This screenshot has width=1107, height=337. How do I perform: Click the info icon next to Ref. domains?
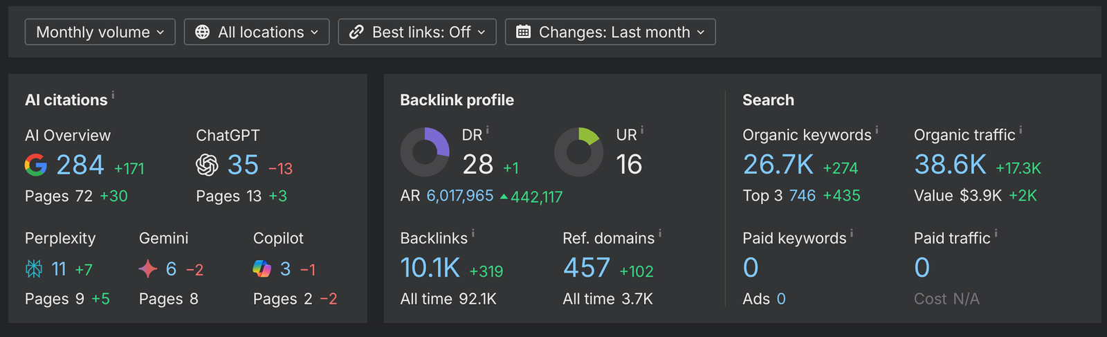click(660, 233)
